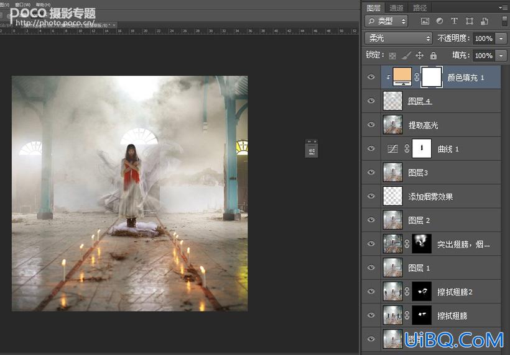Lock all padlock icon
Screen dimensions: 510x355
click(x=433, y=55)
